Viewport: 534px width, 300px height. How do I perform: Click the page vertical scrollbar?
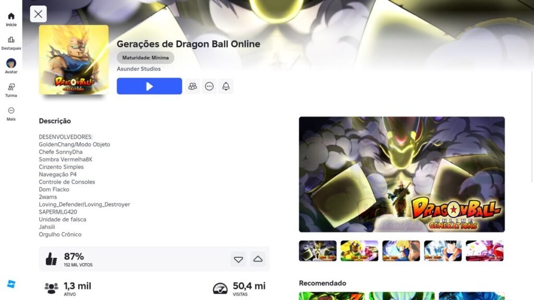[532, 126]
